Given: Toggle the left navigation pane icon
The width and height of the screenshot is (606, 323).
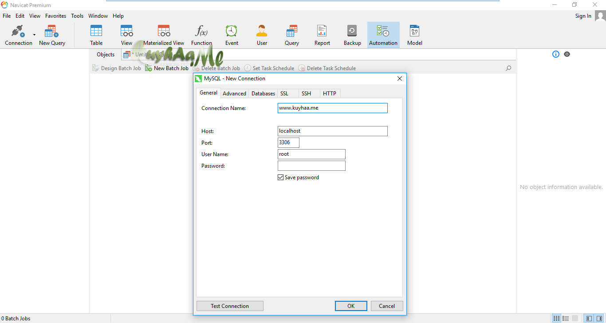Looking at the screenshot, I should point(589,318).
